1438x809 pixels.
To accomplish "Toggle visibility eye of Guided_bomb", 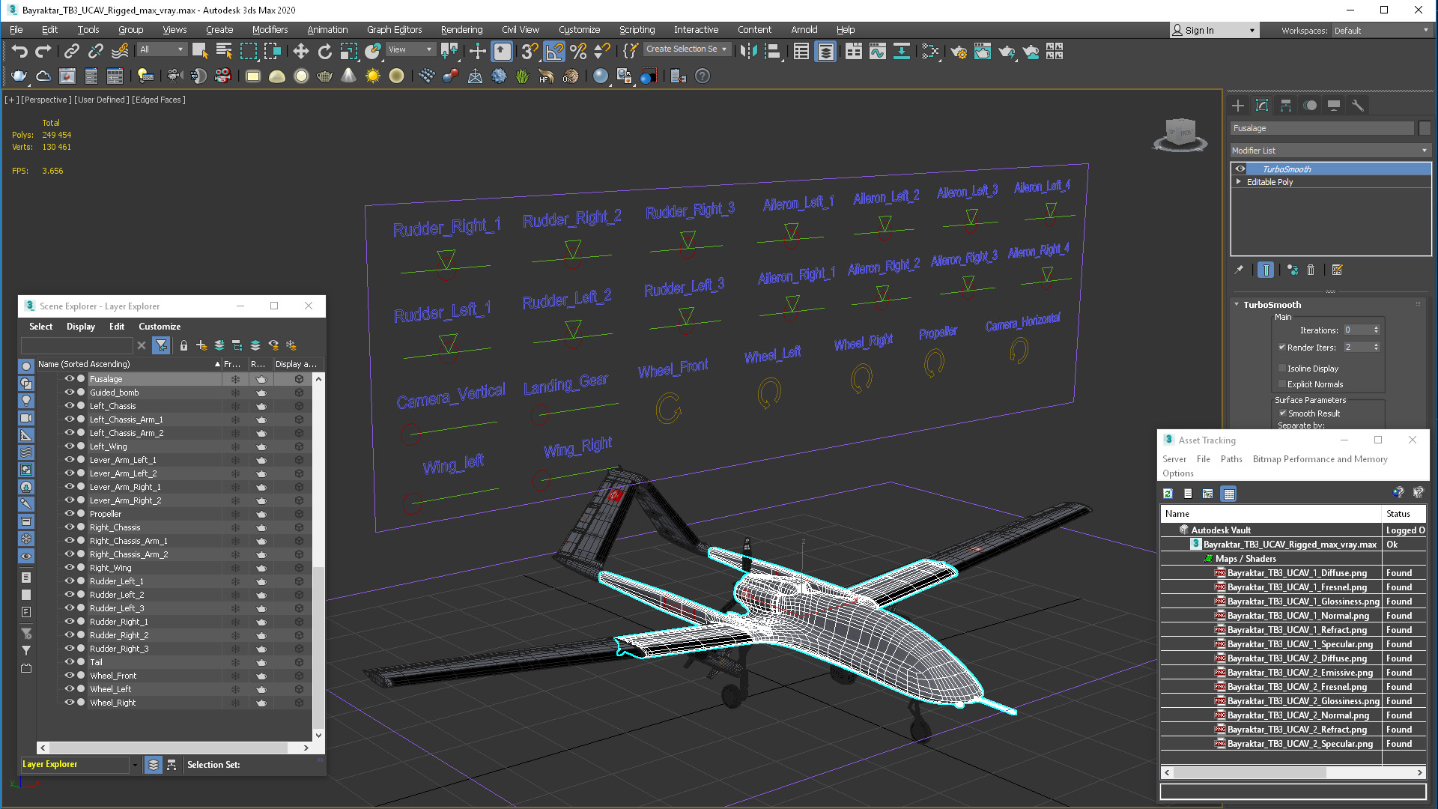I will 70,393.
